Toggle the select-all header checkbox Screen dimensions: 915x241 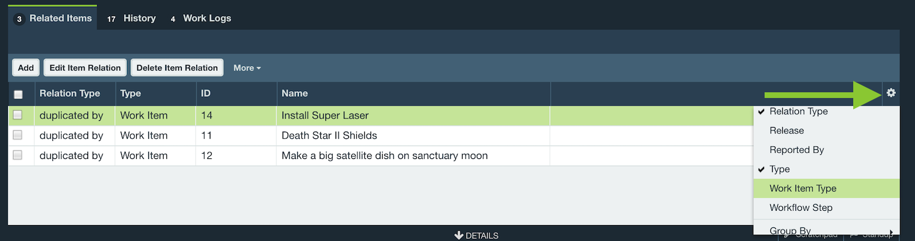pyautogui.click(x=18, y=95)
